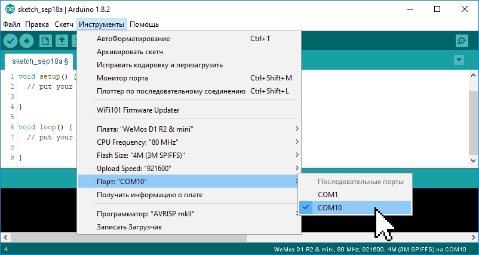Launch Плоттер по последовательному соединению
This screenshot has height=255, width=479.
coord(189,91)
